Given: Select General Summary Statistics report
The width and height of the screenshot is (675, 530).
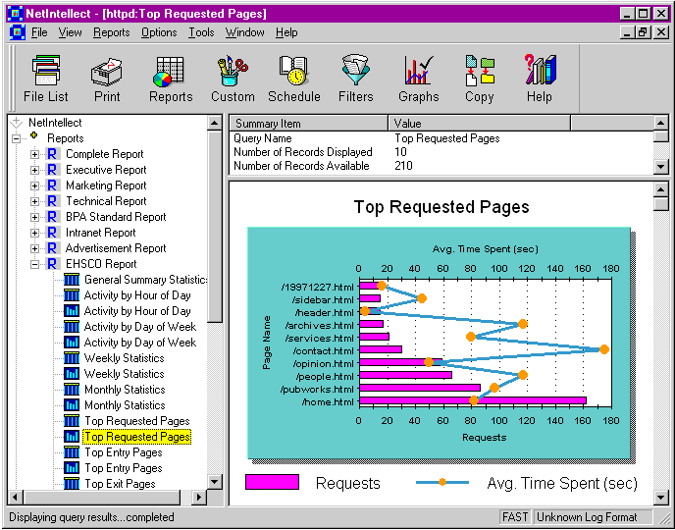Looking at the screenshot, I should pos(145,280).
